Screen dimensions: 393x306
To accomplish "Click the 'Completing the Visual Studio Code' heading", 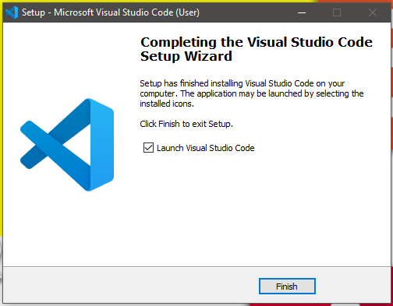I will [x=257, y=42].
